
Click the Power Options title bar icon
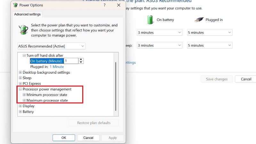tap(15, 5)
